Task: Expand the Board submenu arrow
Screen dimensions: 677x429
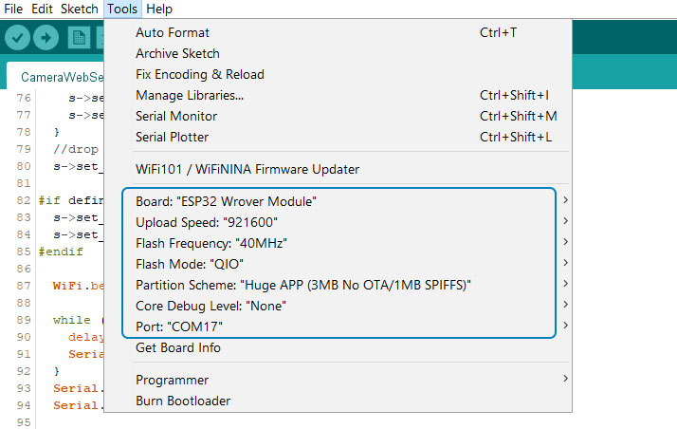Action: click(x=565, y=200)
